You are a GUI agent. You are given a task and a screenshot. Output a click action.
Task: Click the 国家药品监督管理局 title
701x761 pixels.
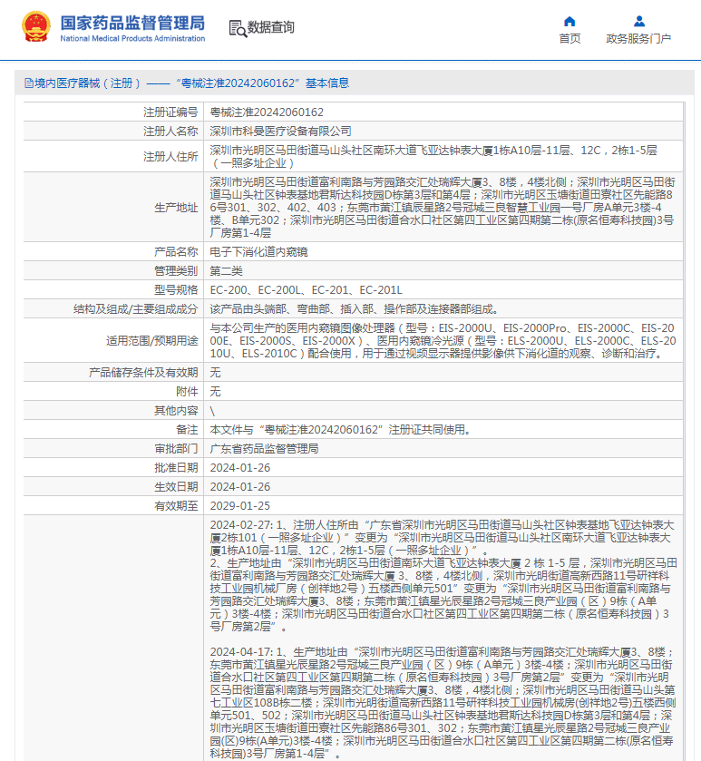[132, 23]
